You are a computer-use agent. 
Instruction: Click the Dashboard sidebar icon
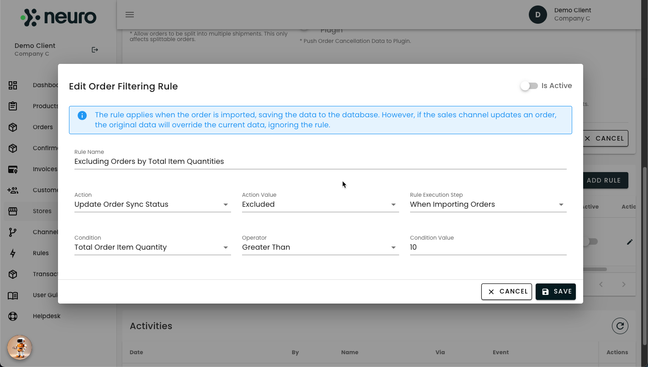pos(13,85)
